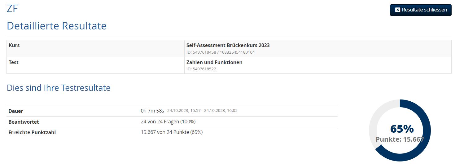Click the course ID 5497618458 text
Image resolution: width=455 pixels, height=168 pixels.
(221, 52)
